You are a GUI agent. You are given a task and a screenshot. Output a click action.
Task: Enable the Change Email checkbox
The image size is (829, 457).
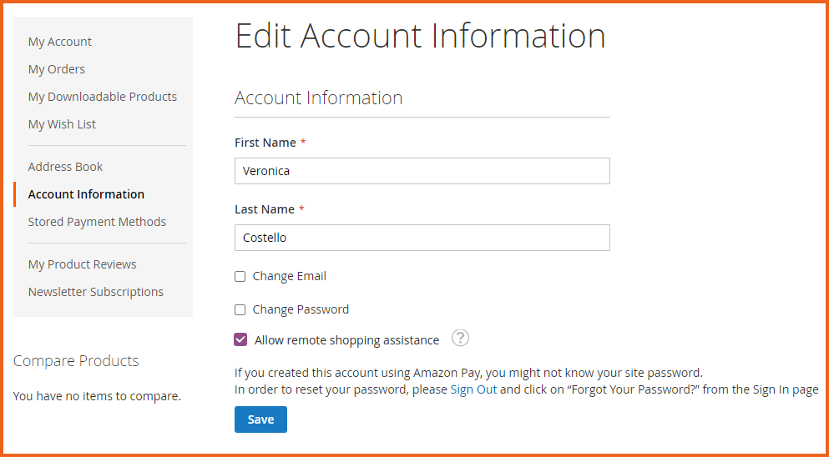point(240,277)
